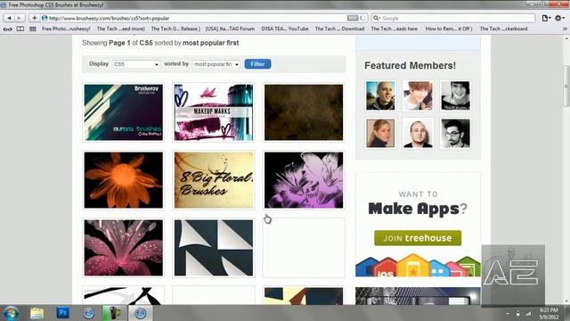Image resolution: width=570 pixels, height=321 pixels.
Task: Go forward using the browser forward arrow
Action: pyautogui.click(x=20, y=18)
